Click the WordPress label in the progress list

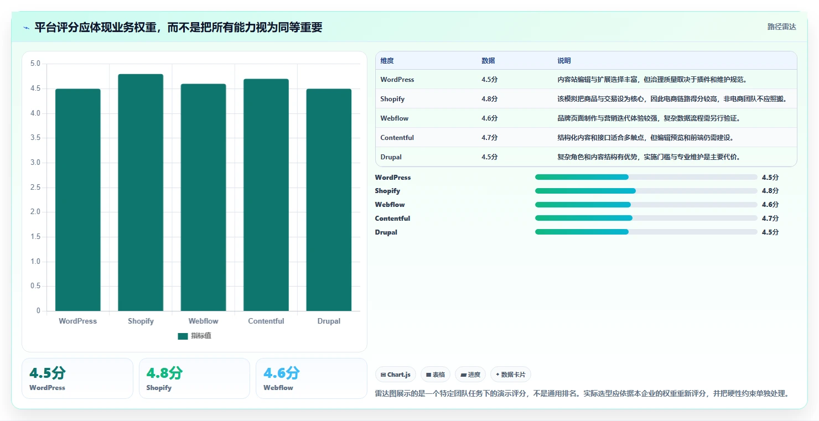[393, 178]
